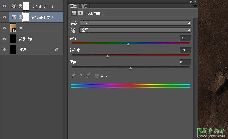Screen dimensions: 228x139
Task: Select the add-to-sample eyedropper tool
Action: pyautogui.click(x=80, y=75)
